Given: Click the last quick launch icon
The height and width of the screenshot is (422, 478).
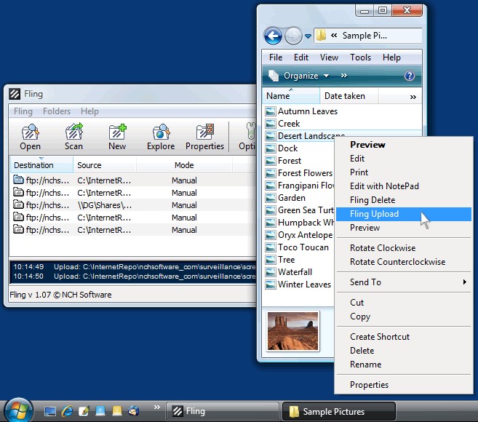Looking at the screenshot, I should pos(134,411).
